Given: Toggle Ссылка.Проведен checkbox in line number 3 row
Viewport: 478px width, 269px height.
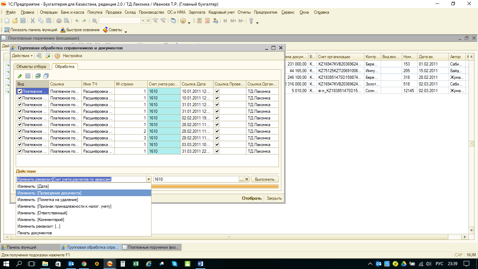Looking at the screenshot, I should [217, 138].
